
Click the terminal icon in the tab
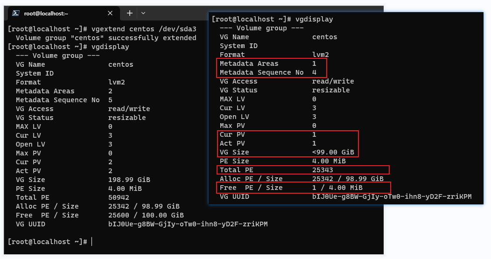click(x=15, y=14)
